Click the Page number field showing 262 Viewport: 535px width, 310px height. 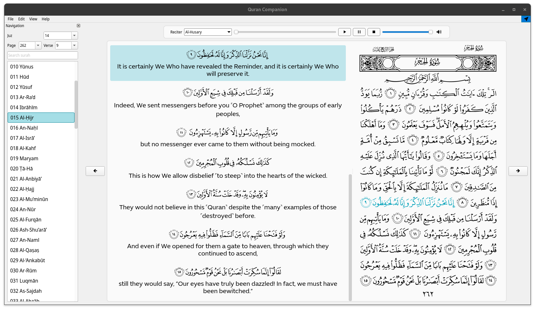[x=27, y=46]
